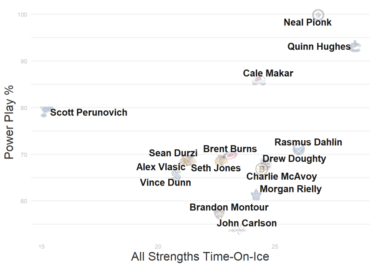
Task: Select the Cale Makar label
Action: click(268, 73)
